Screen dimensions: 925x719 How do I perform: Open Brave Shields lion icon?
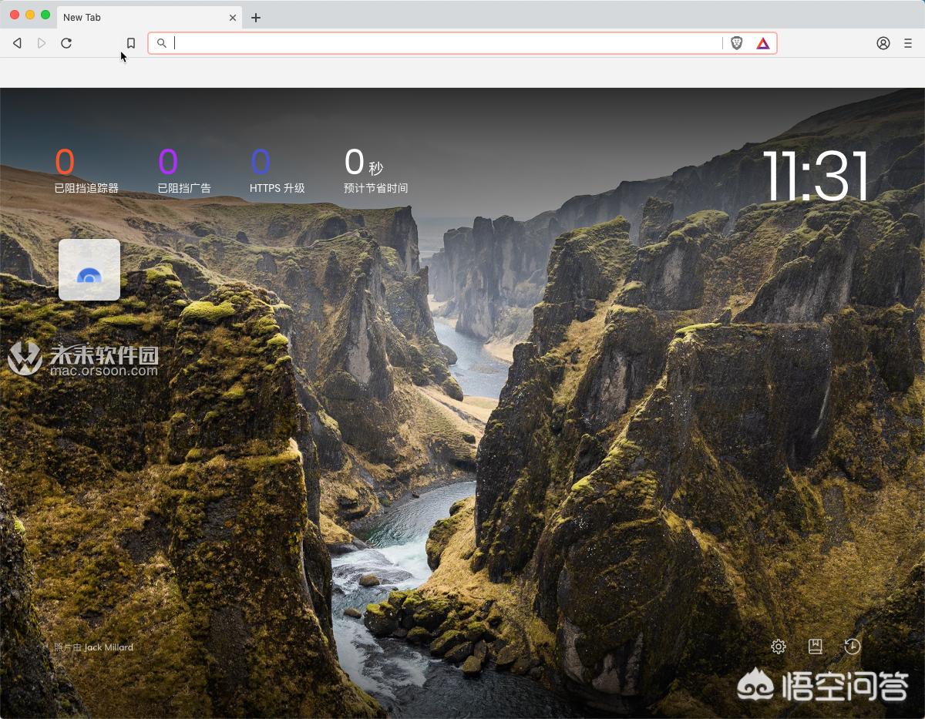click(737, 43)
